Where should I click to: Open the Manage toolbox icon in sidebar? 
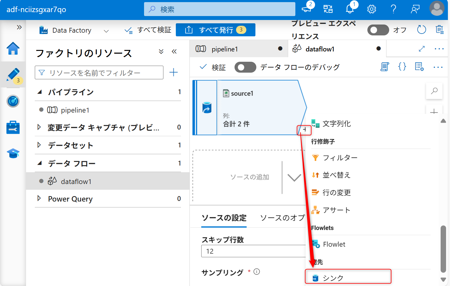[x=13, y=127]
